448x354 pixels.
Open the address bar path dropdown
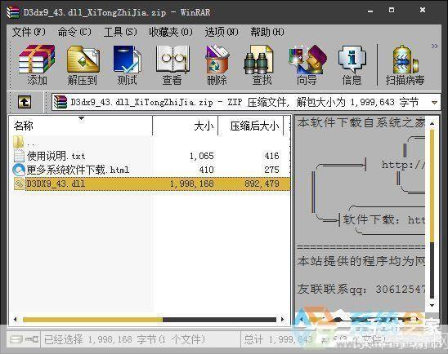[x=435, y=102]
